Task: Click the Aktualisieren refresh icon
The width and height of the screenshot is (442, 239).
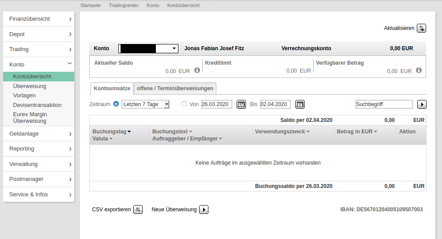Action: click(x=422, y=28)
